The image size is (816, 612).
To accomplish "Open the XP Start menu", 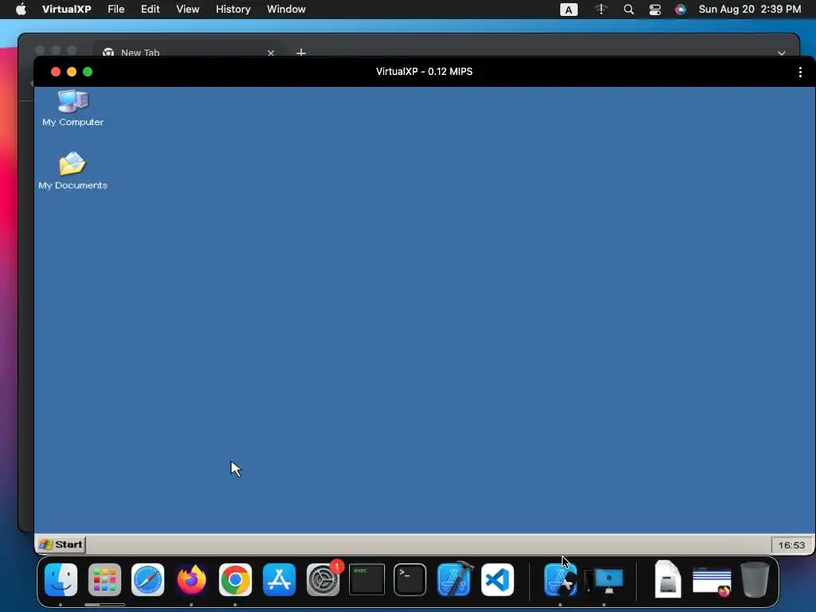I will pyautogui.click(x=61, y=544).
